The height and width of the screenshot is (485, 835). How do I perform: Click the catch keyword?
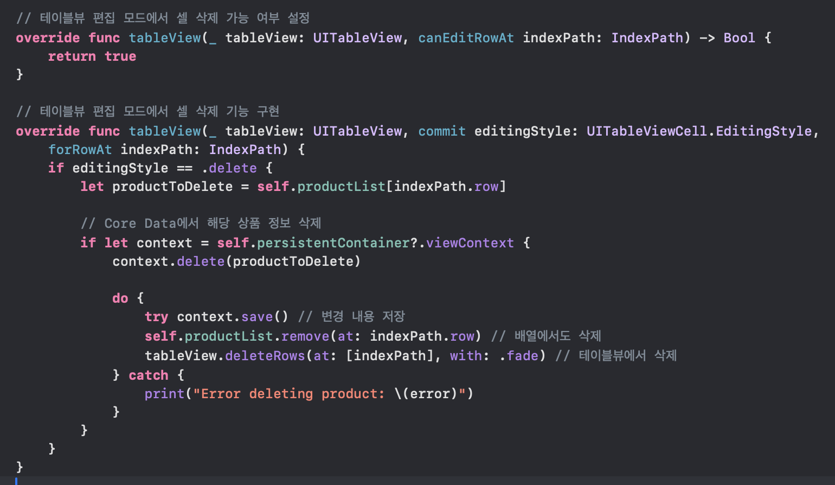pyautogui.click(x=149, y=375)
